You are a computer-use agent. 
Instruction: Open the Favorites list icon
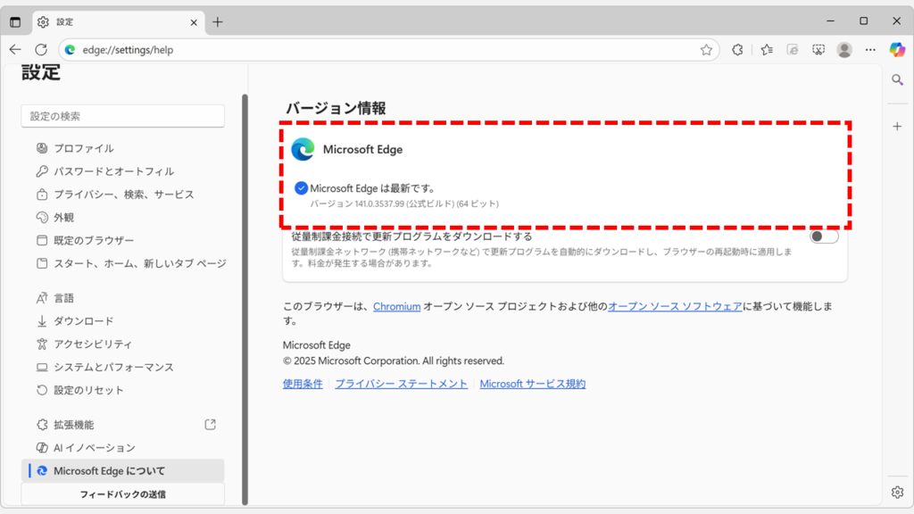(x=767, y=50)
